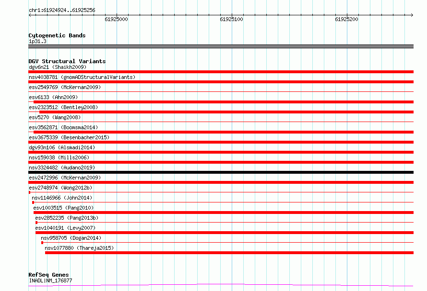Choose variant nsv159038 (Mills2006)

[59, 157]
